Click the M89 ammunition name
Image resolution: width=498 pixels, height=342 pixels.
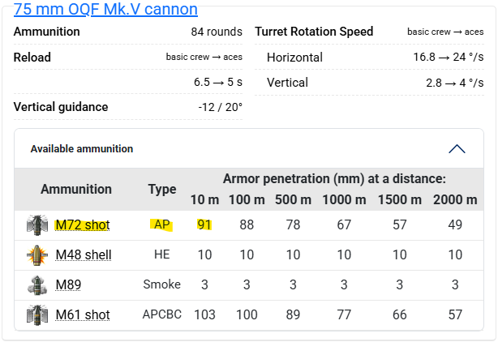(x=68, y=284)
